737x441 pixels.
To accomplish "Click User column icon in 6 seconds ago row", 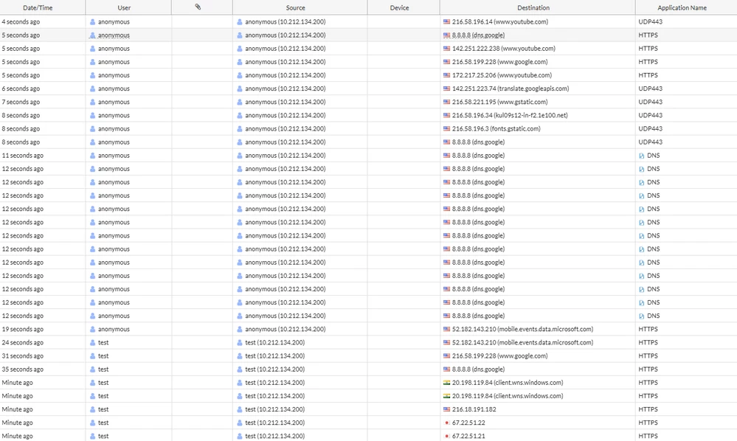I will coord(93,88).
